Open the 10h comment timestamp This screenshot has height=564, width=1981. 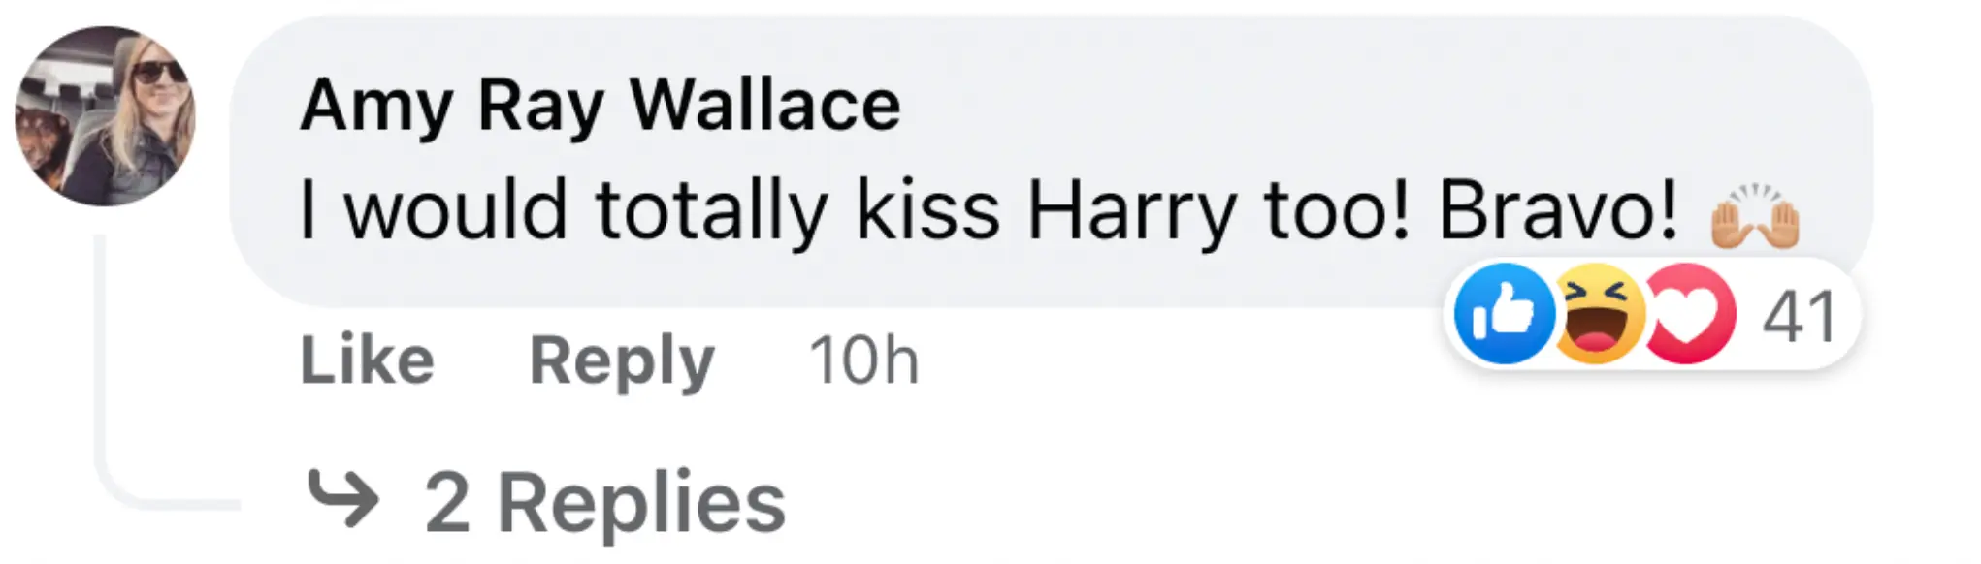(863, 360)
